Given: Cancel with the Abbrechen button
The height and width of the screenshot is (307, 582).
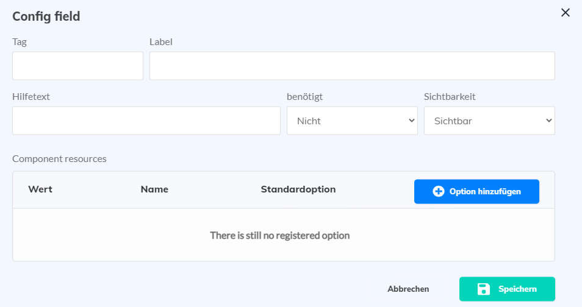Looking at the screenshot, I should 408,289.
